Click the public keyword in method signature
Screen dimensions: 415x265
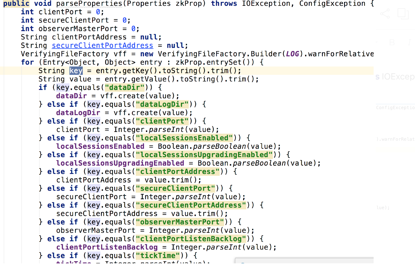(16, 4)
